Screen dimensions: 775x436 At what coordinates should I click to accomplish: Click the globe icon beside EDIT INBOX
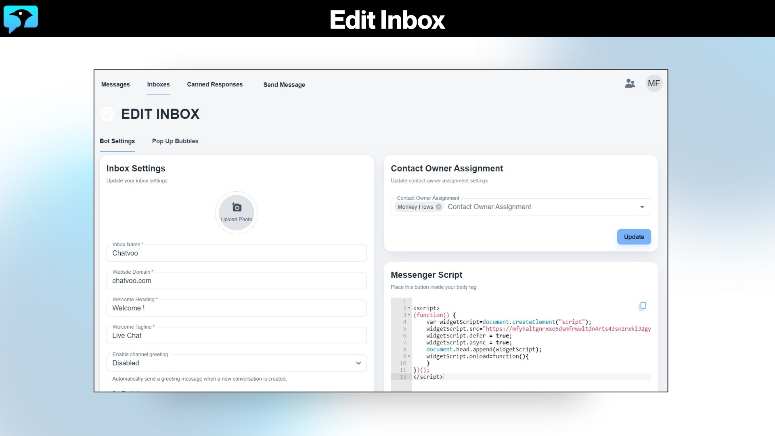(107, 114)
